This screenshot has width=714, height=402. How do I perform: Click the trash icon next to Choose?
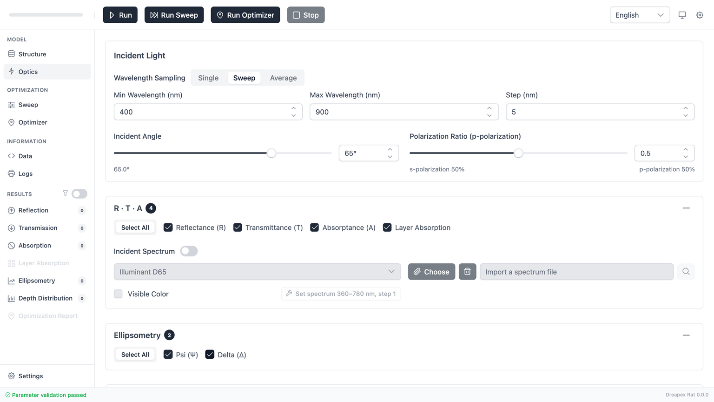point(467,272)
